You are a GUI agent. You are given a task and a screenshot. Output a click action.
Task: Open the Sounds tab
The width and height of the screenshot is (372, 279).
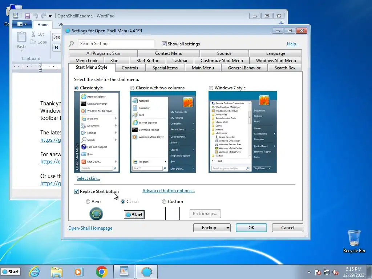pyautogui.click(x=224, y=53)
